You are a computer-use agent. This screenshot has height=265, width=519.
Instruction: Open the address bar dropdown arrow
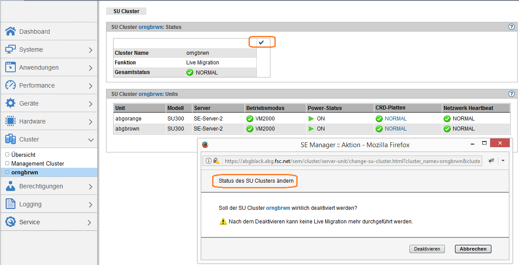click(503, 161)
